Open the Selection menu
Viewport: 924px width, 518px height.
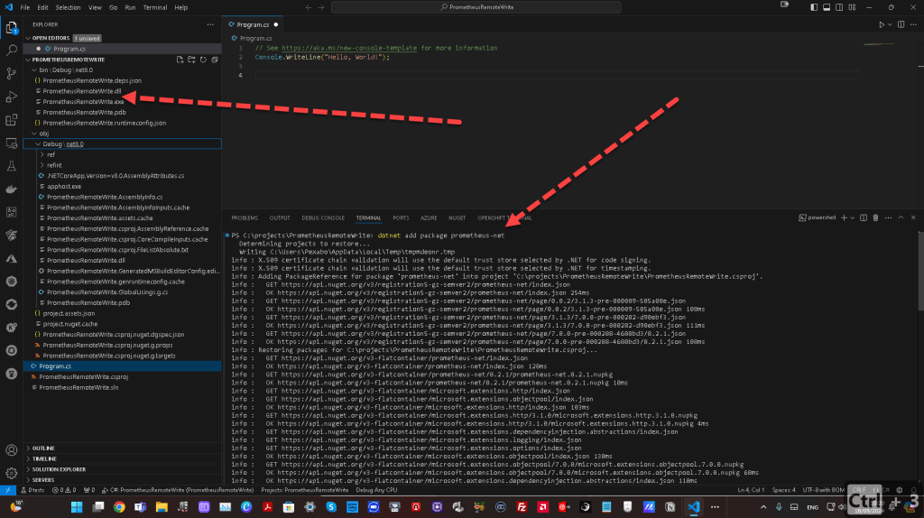(x=68, y=7)
